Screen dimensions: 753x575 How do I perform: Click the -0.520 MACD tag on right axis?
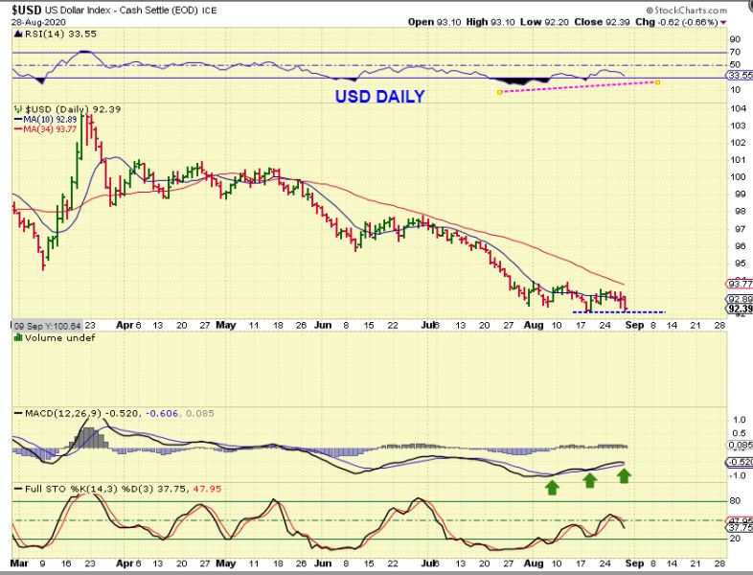pyautogui.click(x=740, y=462)
